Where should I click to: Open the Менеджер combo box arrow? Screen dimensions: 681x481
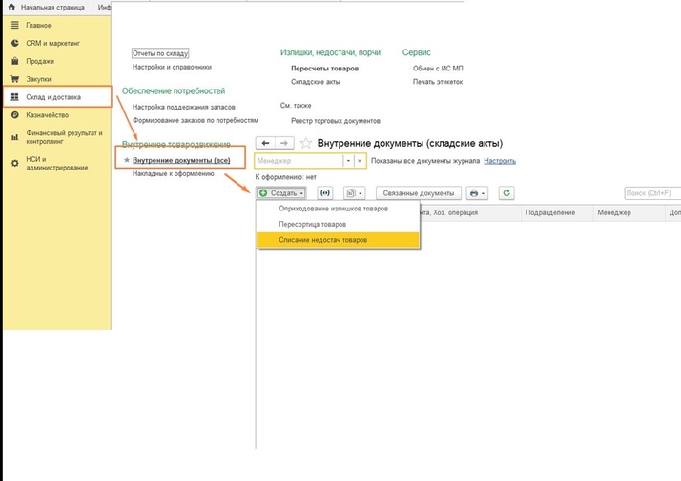[348, 161]
